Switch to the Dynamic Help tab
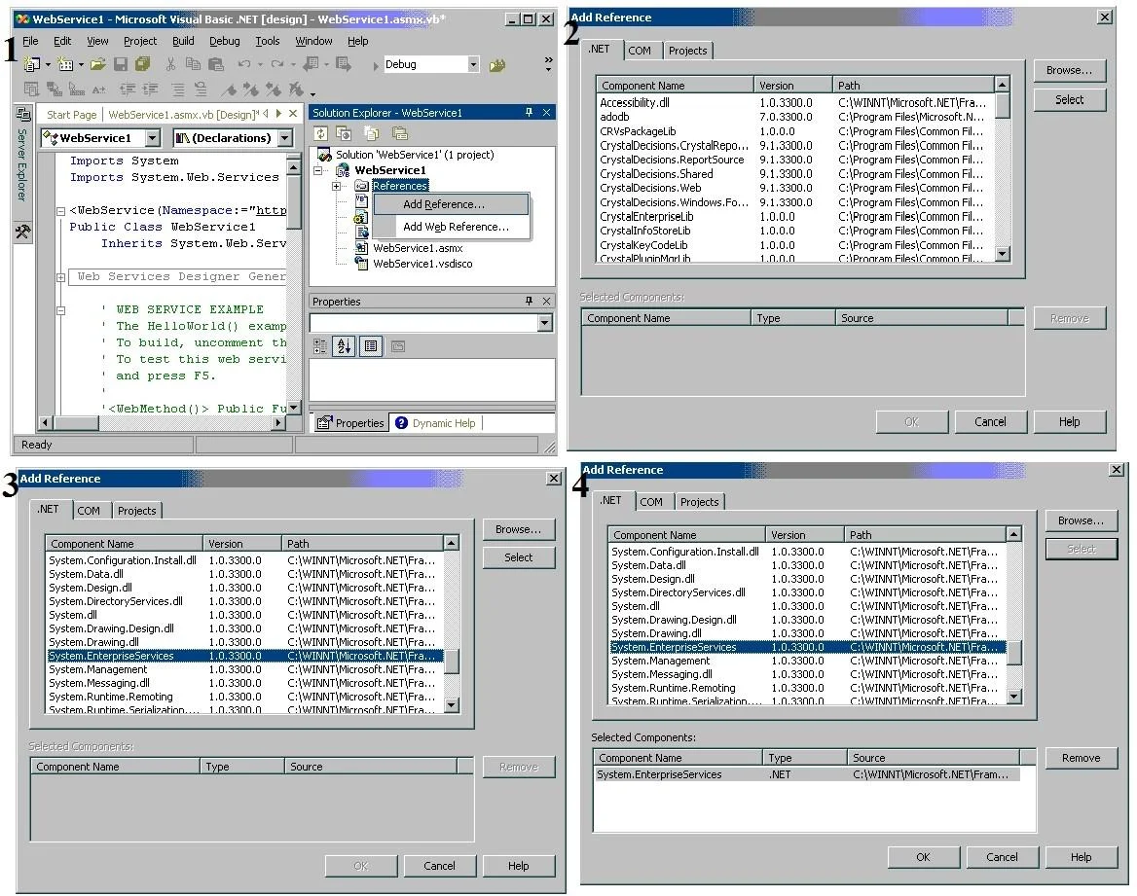The width and height of the screenshot is (1137, 896). pyautogui.click(x=436, y=423)
